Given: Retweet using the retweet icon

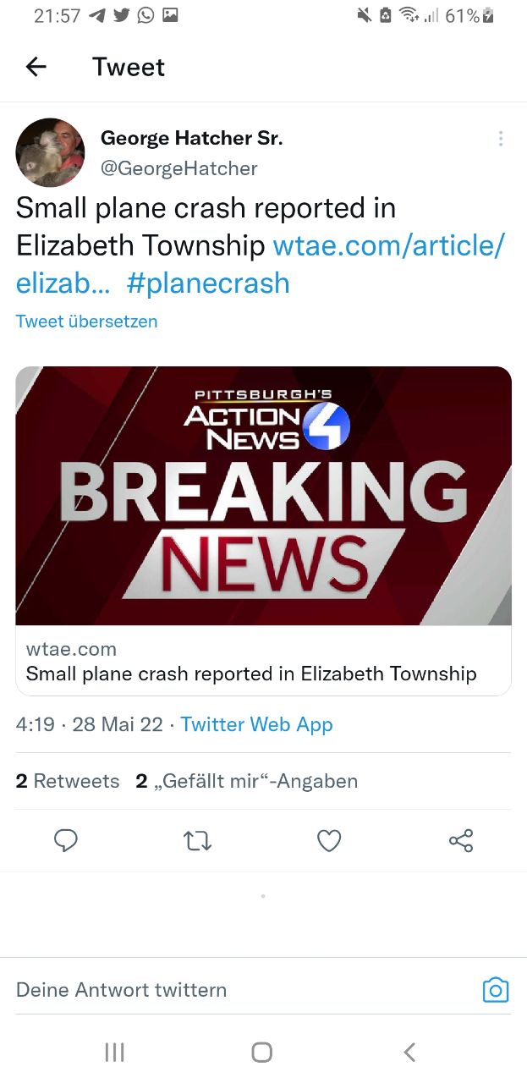Looking at the screenshot, I should [x=197, y=840].
